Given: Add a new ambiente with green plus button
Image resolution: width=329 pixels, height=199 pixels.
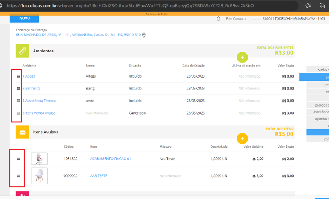Looking at the screenshot, I should click(x=242, y=57).
